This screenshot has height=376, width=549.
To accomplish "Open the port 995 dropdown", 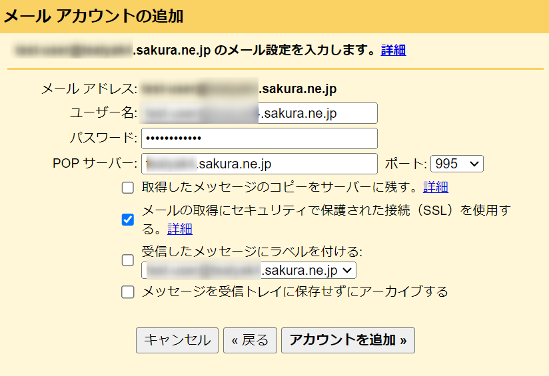I will tap(457, 164).
